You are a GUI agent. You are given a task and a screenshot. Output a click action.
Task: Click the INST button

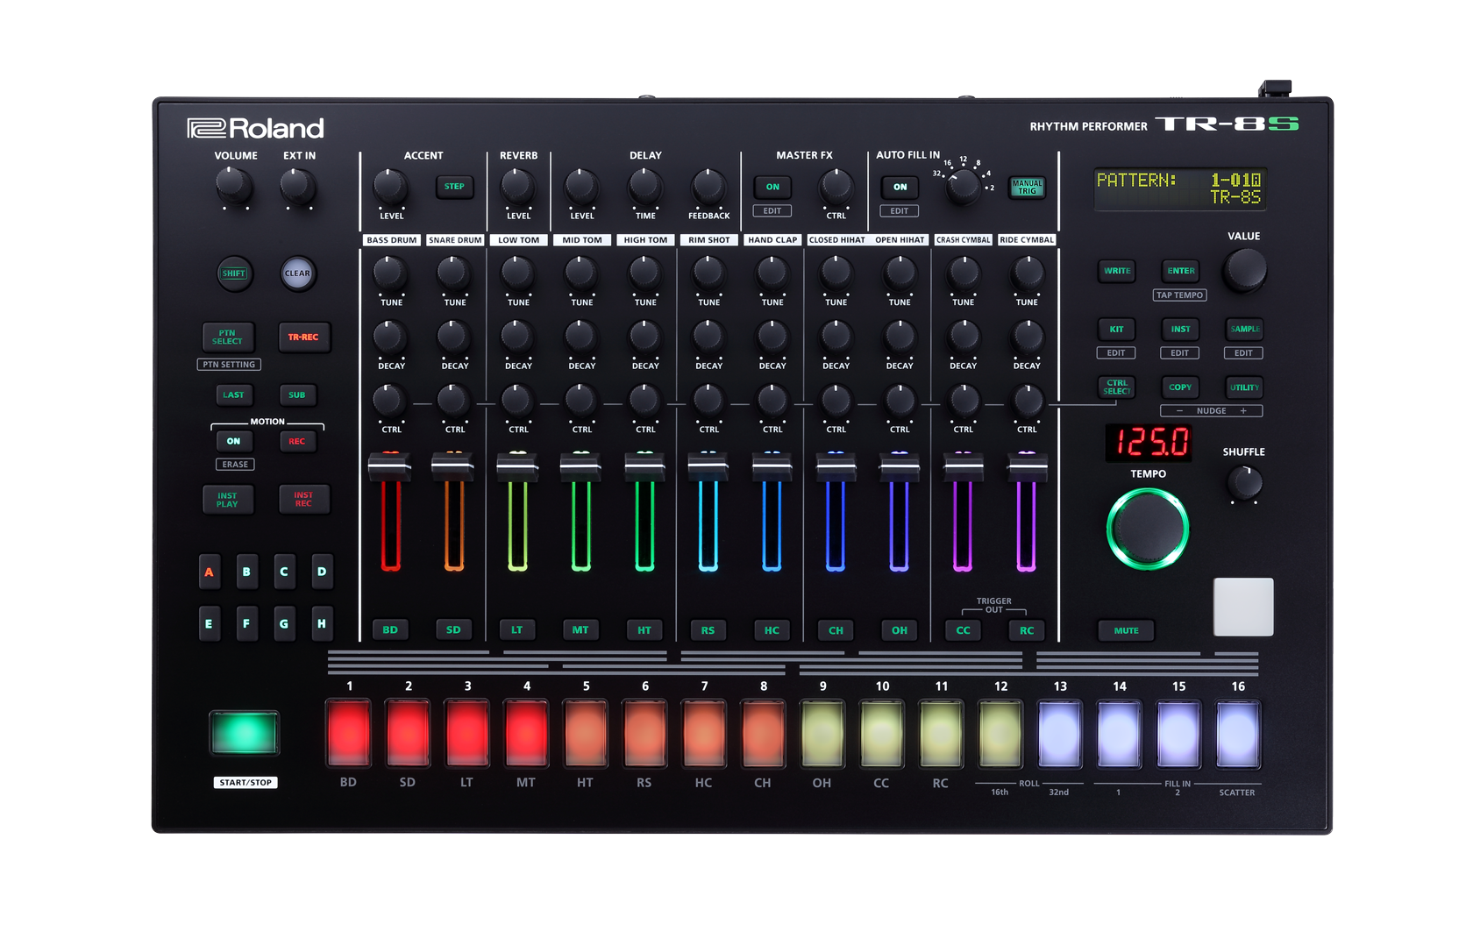(1181, 330)
